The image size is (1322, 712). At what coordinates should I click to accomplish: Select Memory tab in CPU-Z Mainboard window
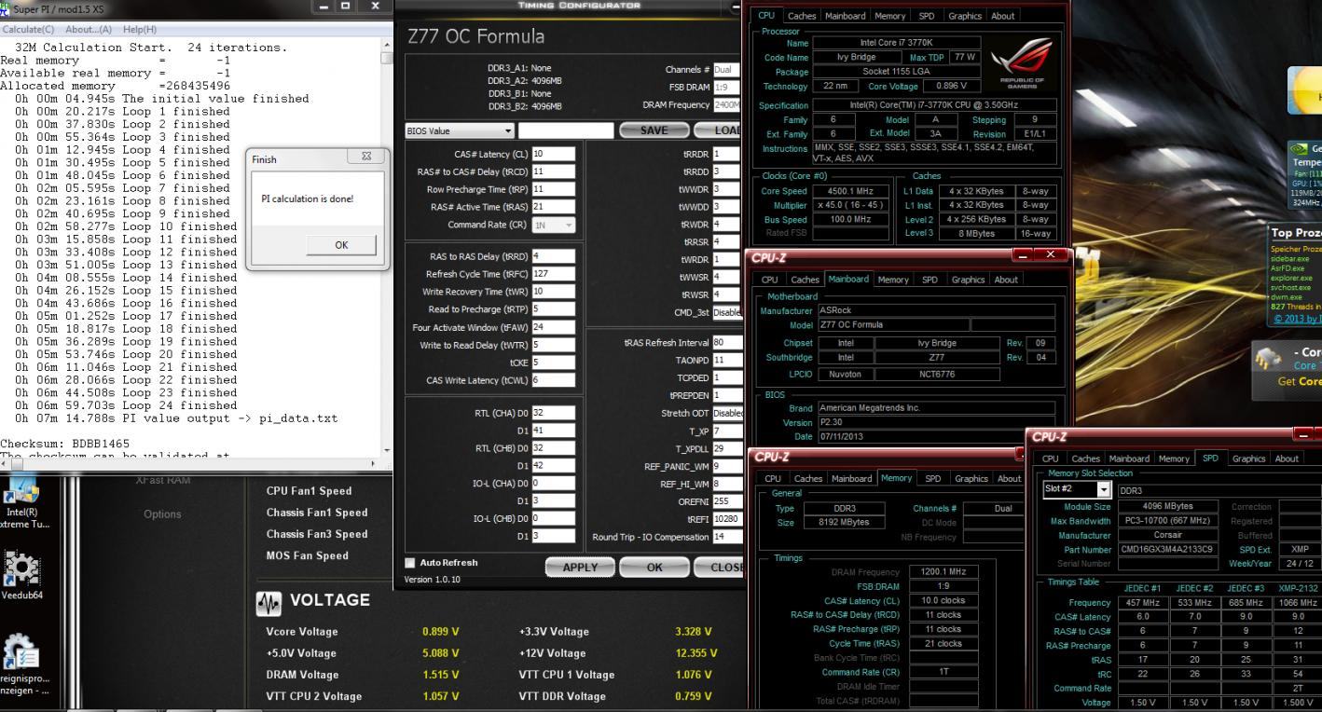892,280
